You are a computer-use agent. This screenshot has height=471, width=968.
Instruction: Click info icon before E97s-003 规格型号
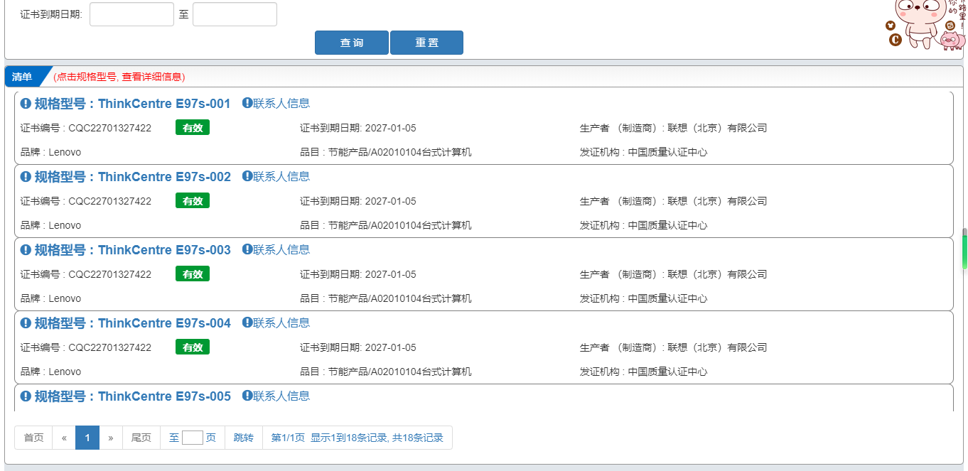[x=26, y=250]
